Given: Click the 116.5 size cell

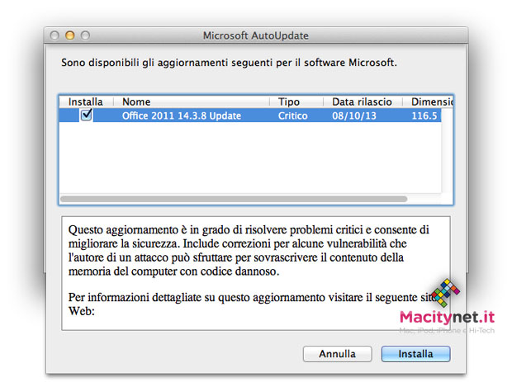Looking at the screenshot, I should click(x=424, y=116).
